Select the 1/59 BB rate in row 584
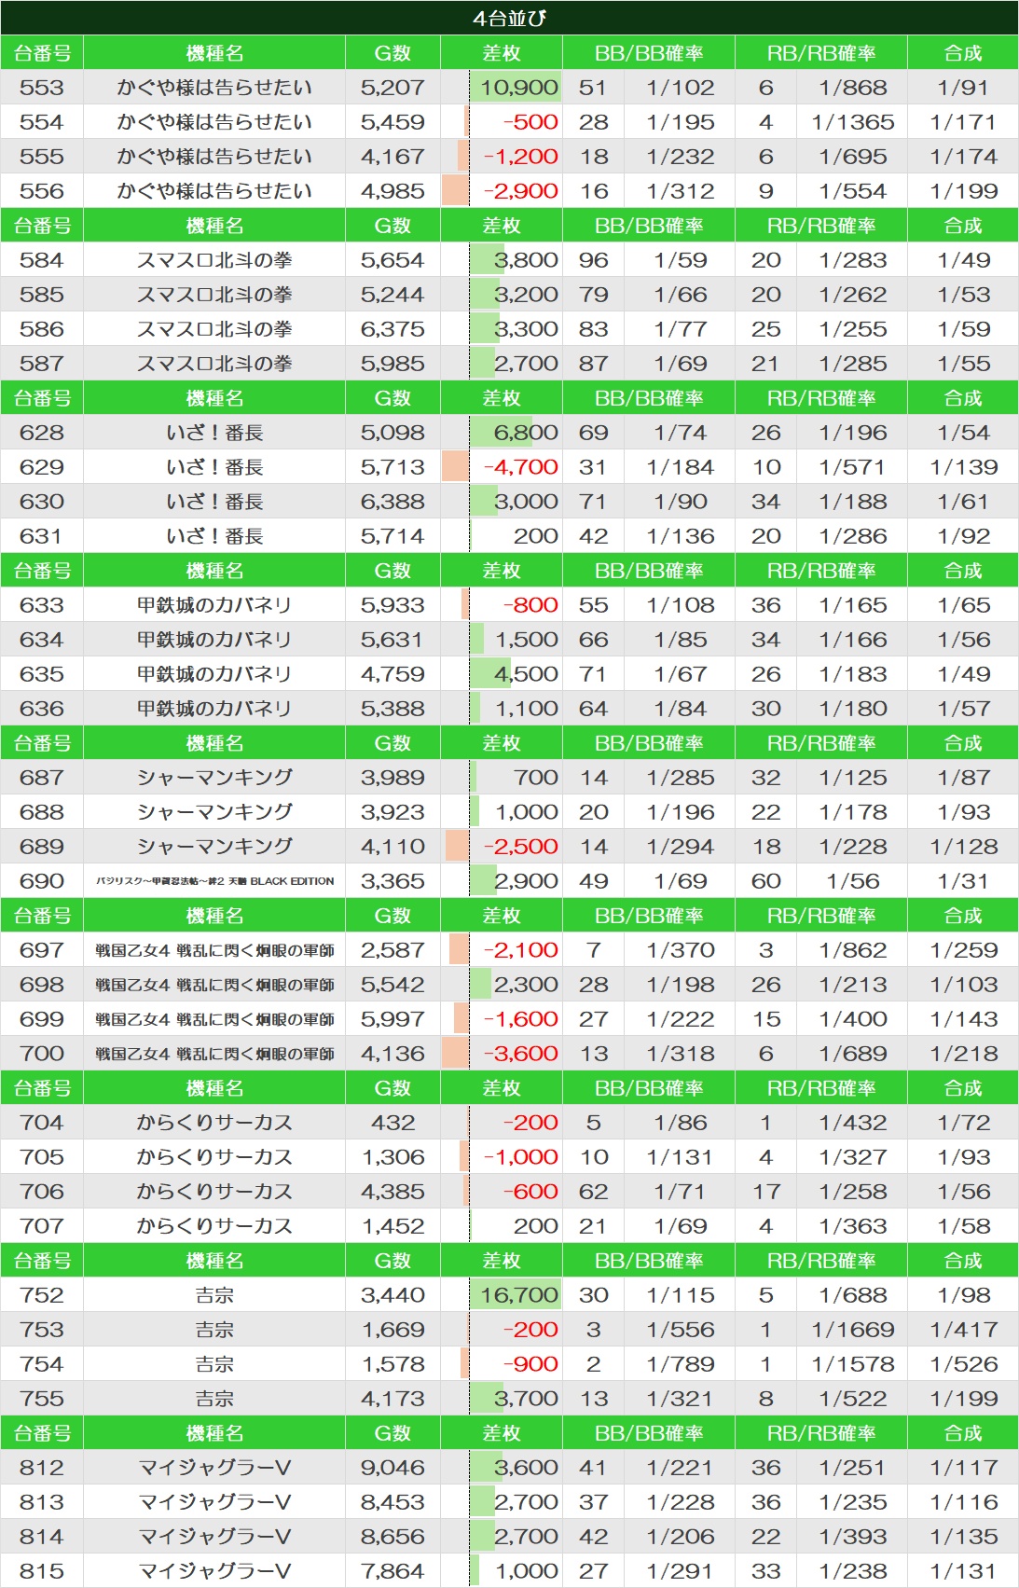 point(681,260)
